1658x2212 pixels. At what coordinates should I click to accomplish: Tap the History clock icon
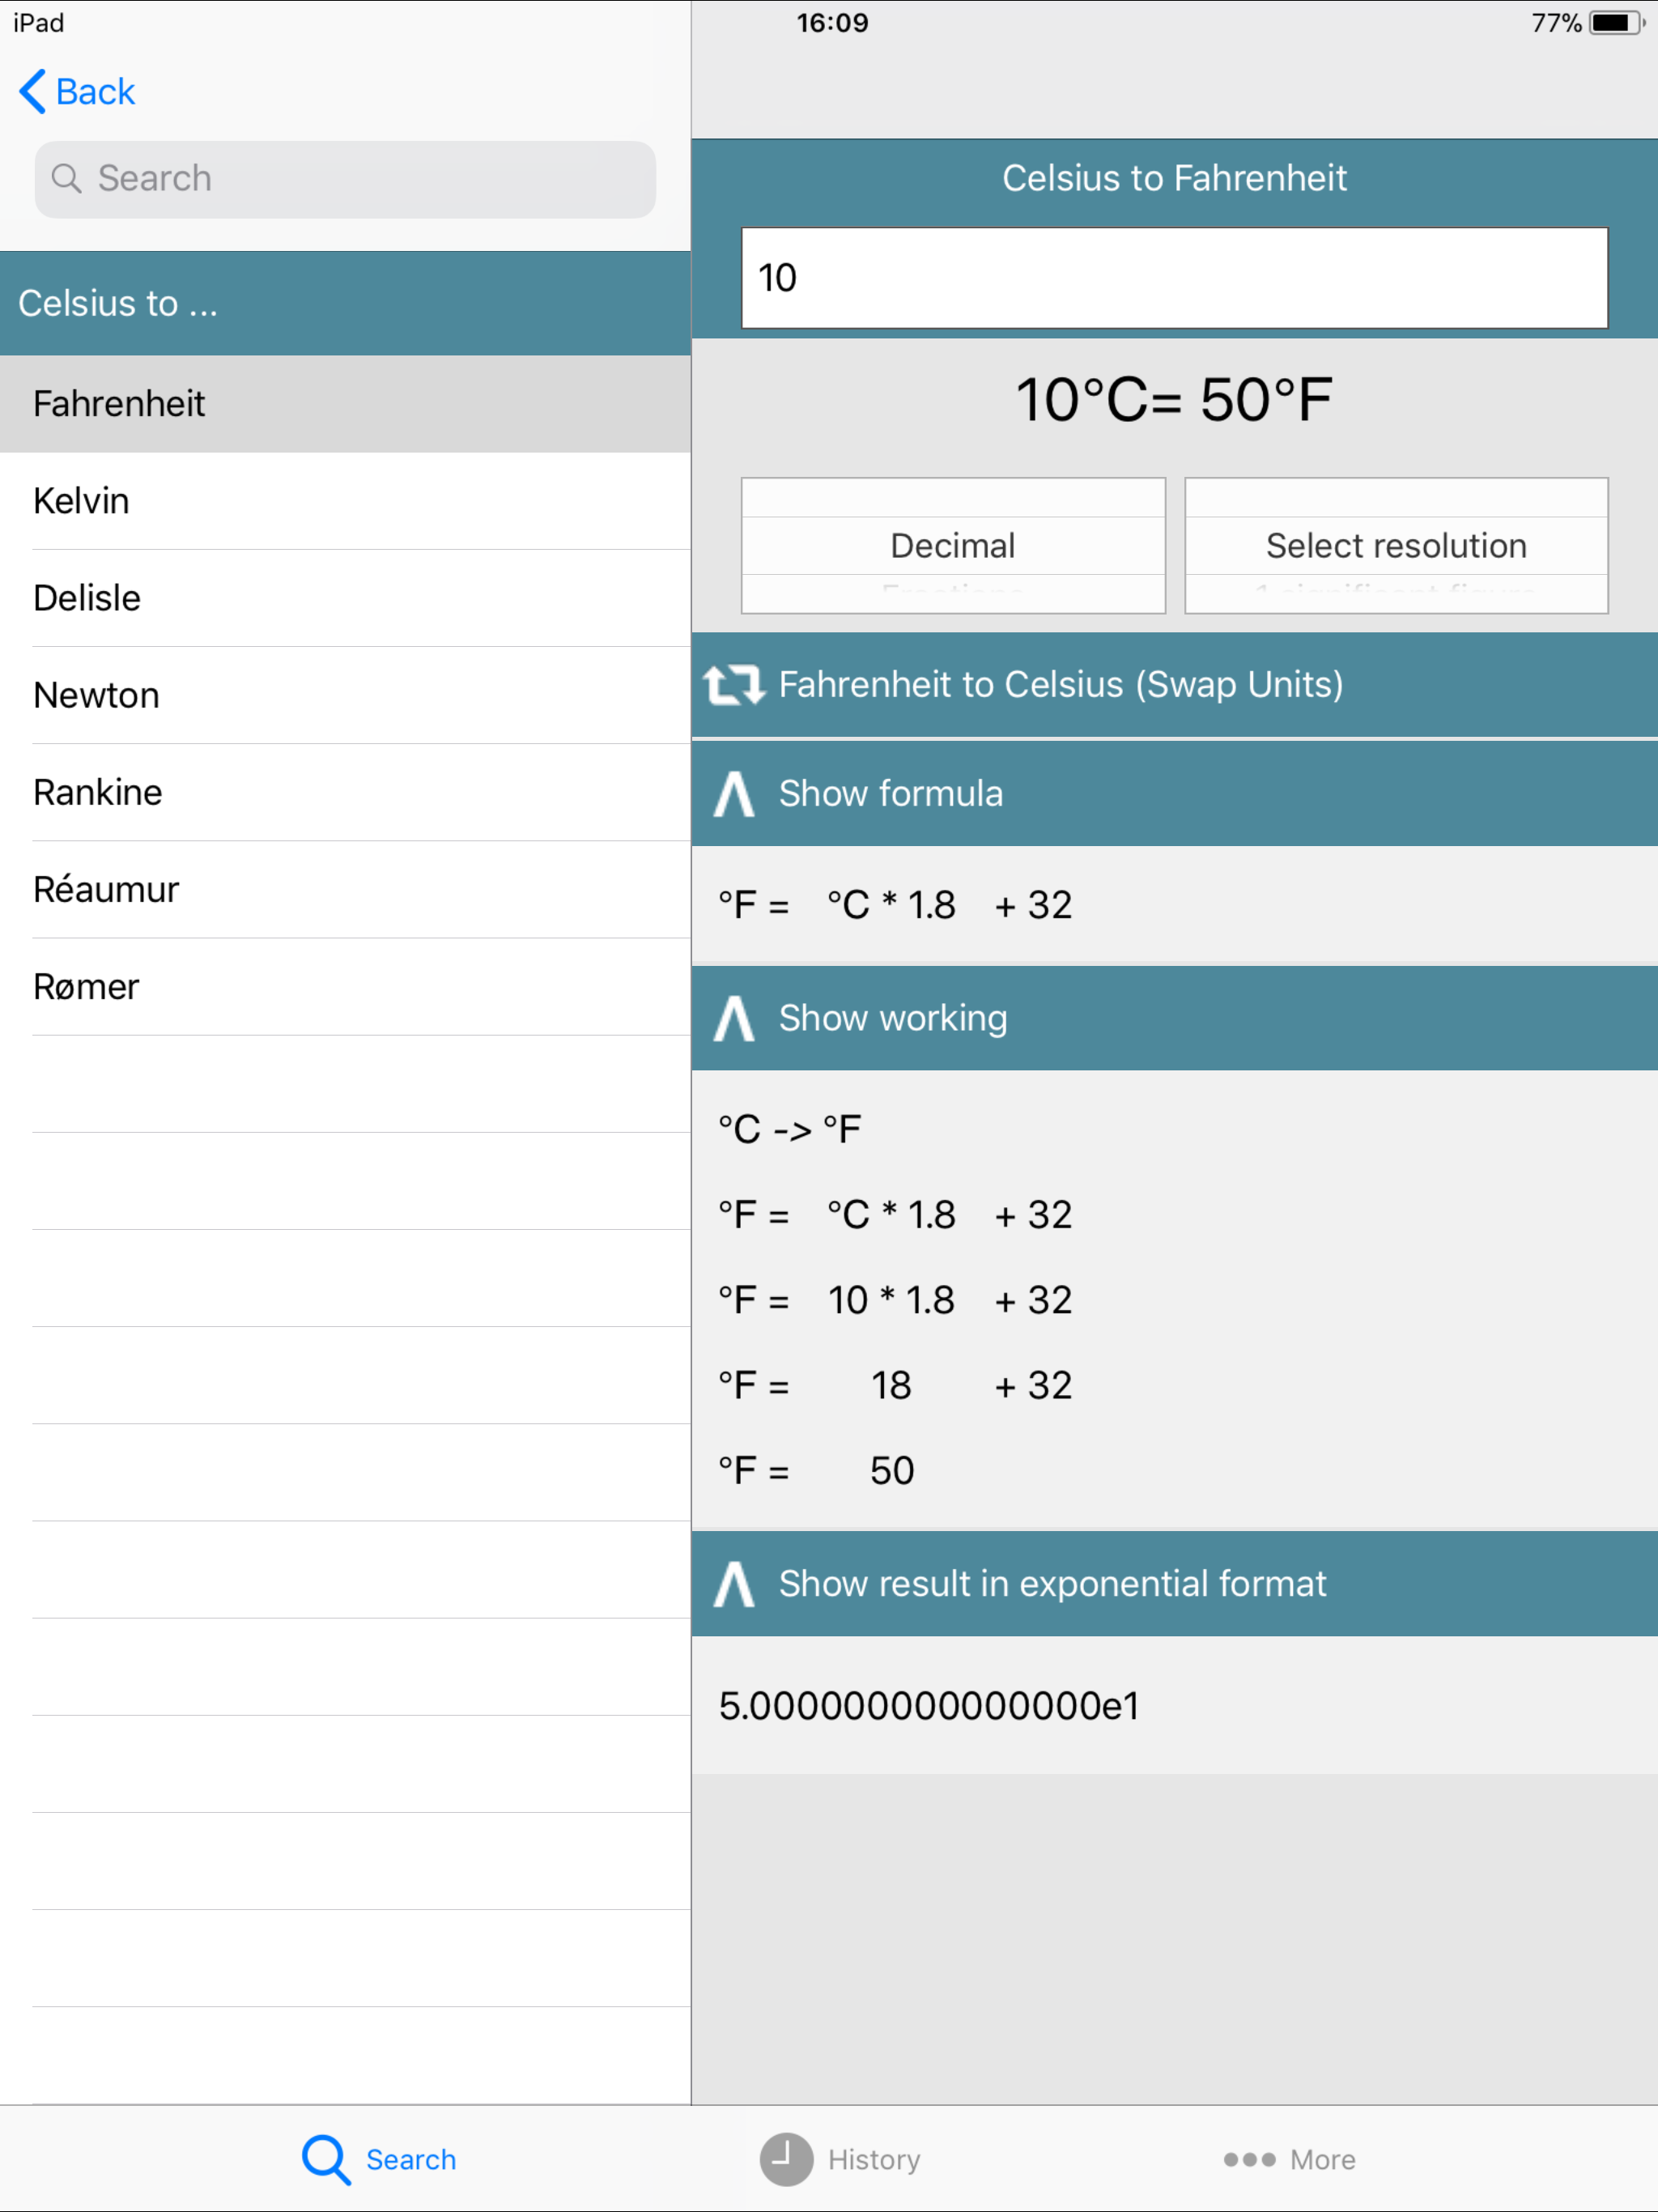coord(786,2159)
